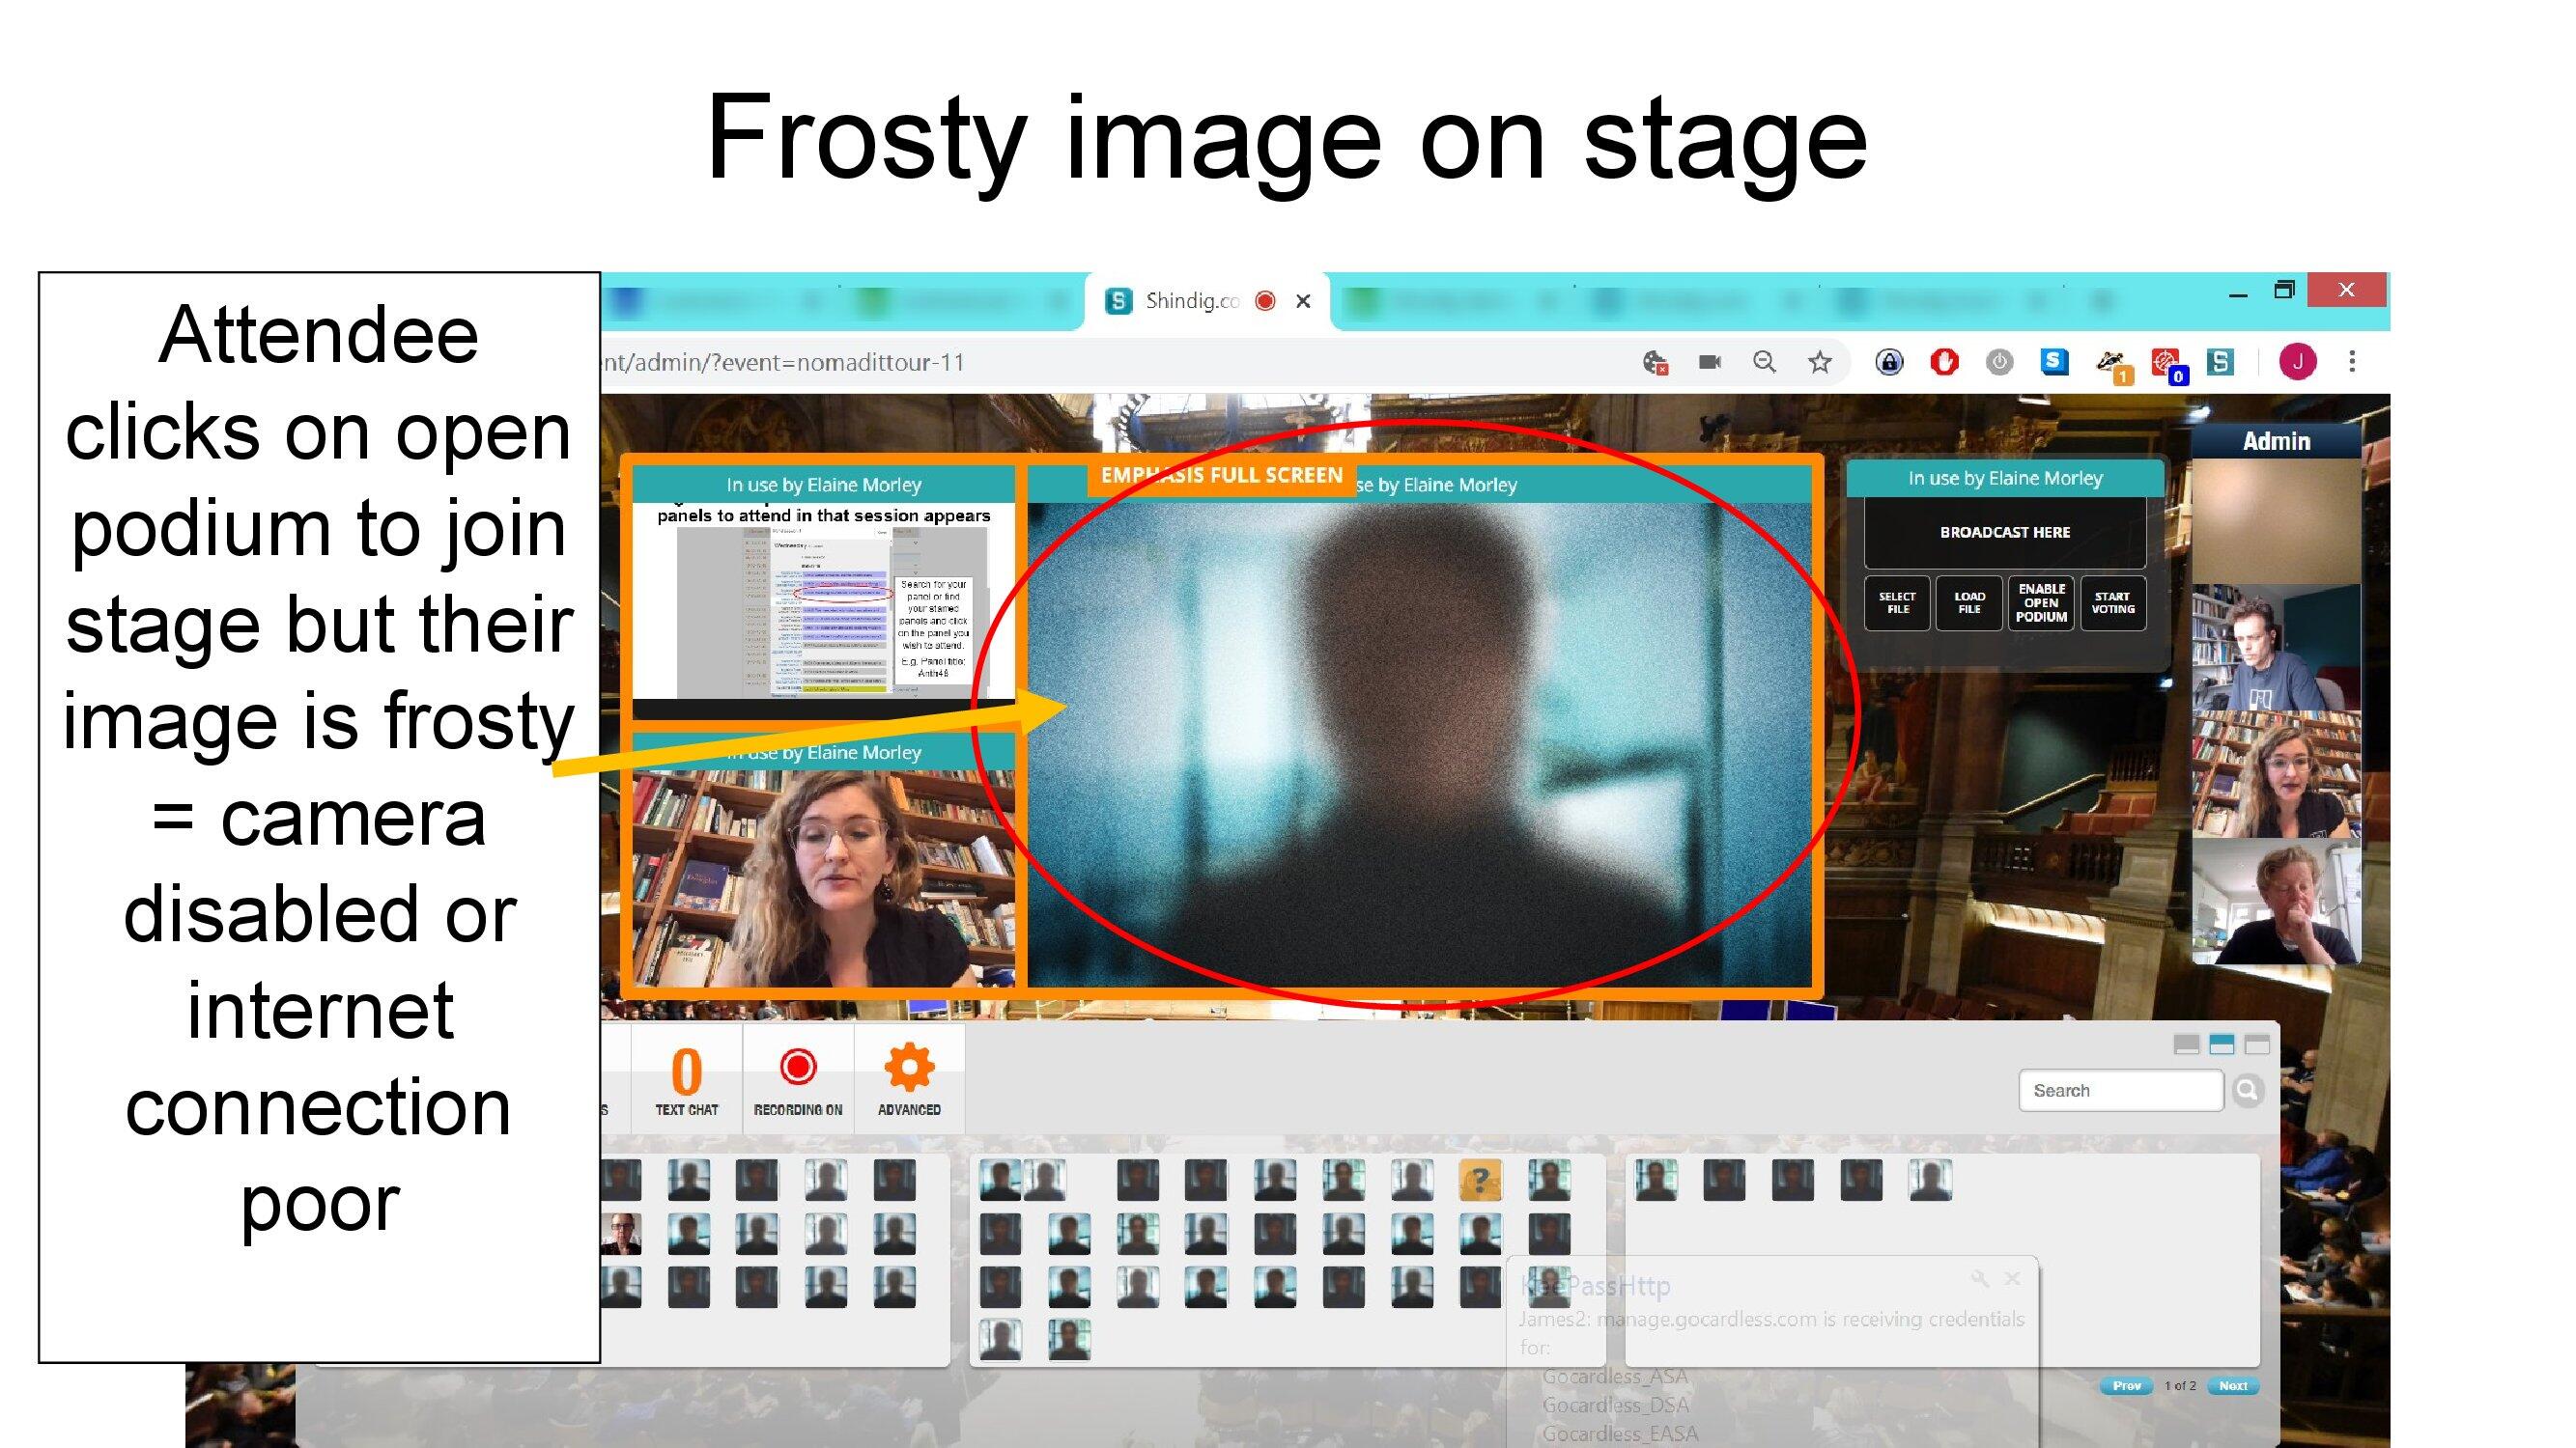Click the orange question mark attendee tile

1479,1181
